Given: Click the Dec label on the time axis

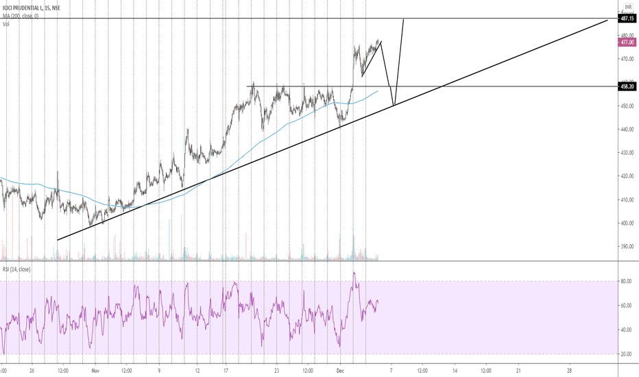Looking at the screenshot, I should (340, 371).
